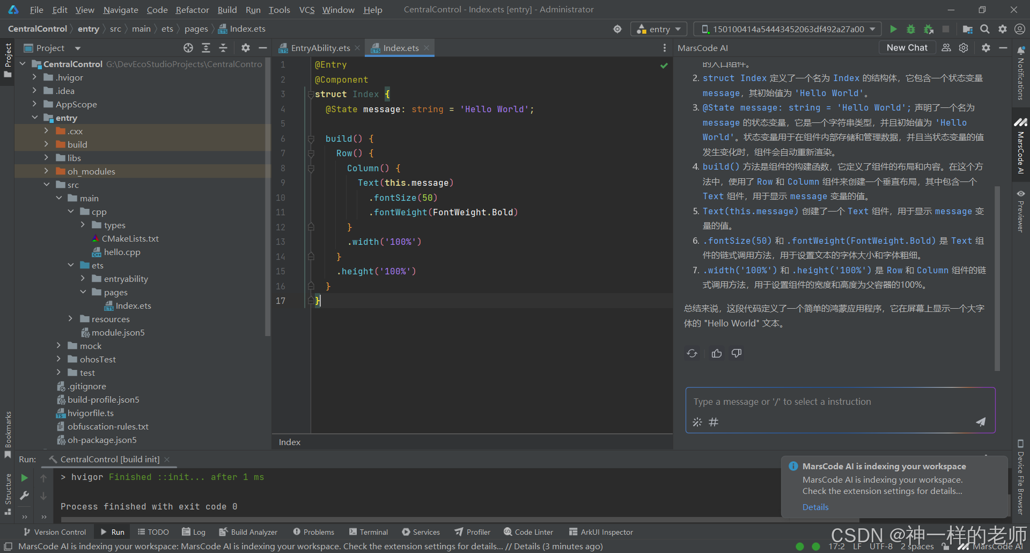The width and height of the screenshot is (1030, 553).
Task: Collapse the cpp folder in tree
Action: (71, 212)
